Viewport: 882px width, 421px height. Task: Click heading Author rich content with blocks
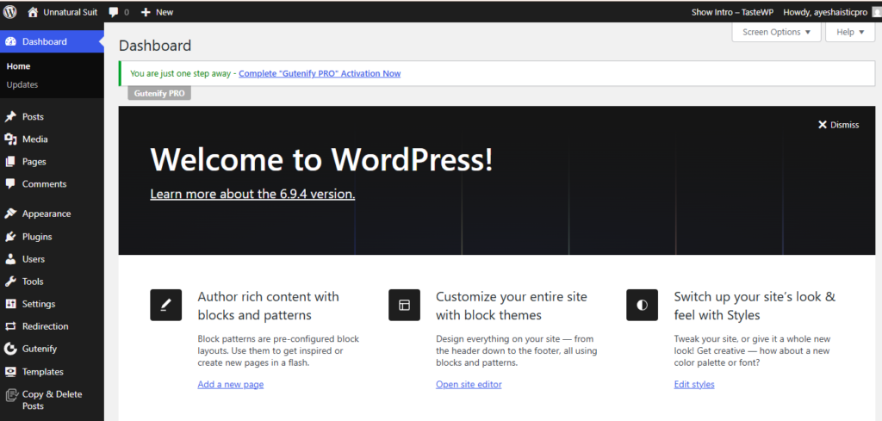coord(269,306)
